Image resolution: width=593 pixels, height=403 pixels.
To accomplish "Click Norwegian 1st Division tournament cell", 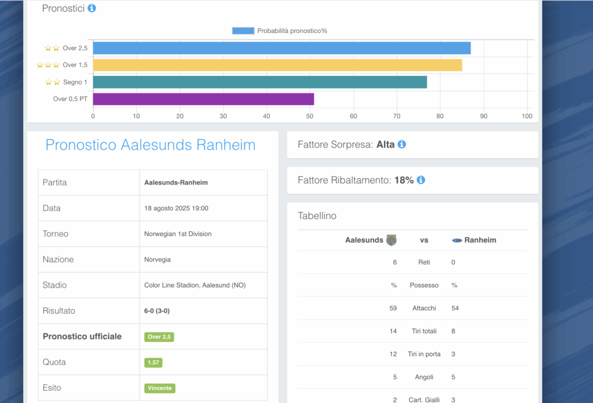I will tap(203, 234).
